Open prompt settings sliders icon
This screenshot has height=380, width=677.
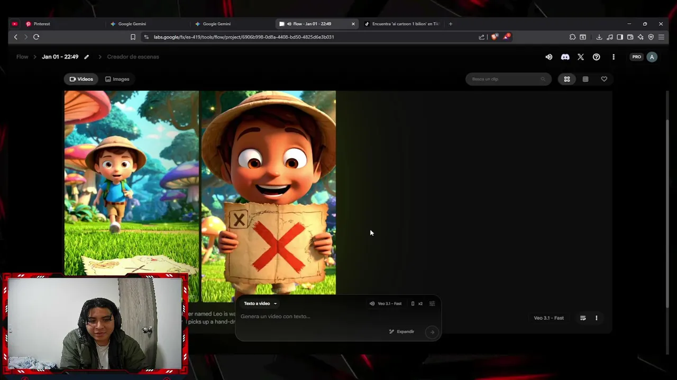(432, 303)
